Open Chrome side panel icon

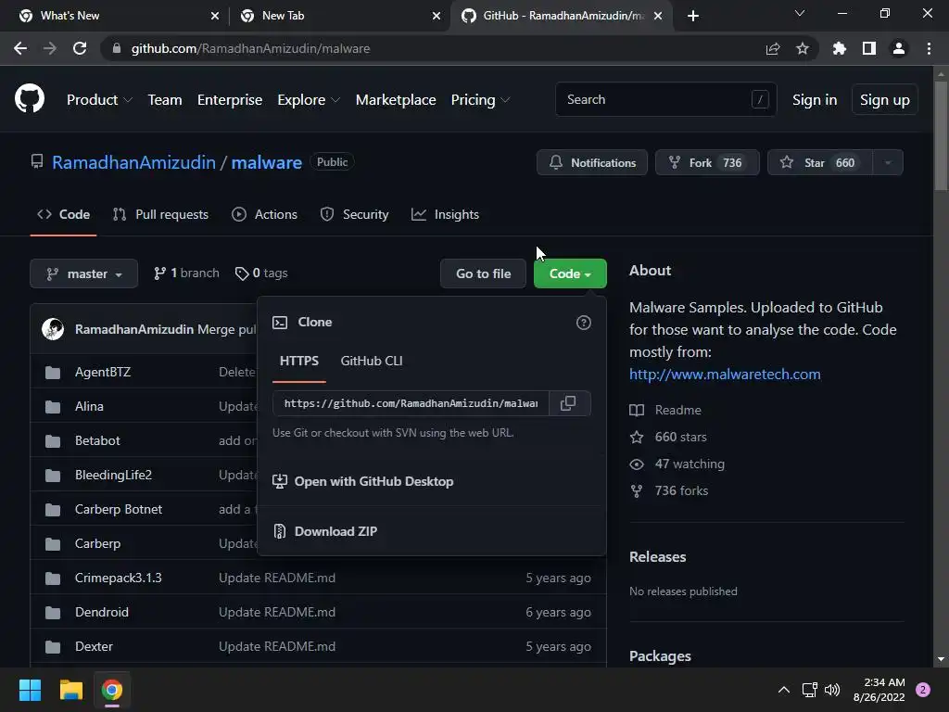point(869,48)
